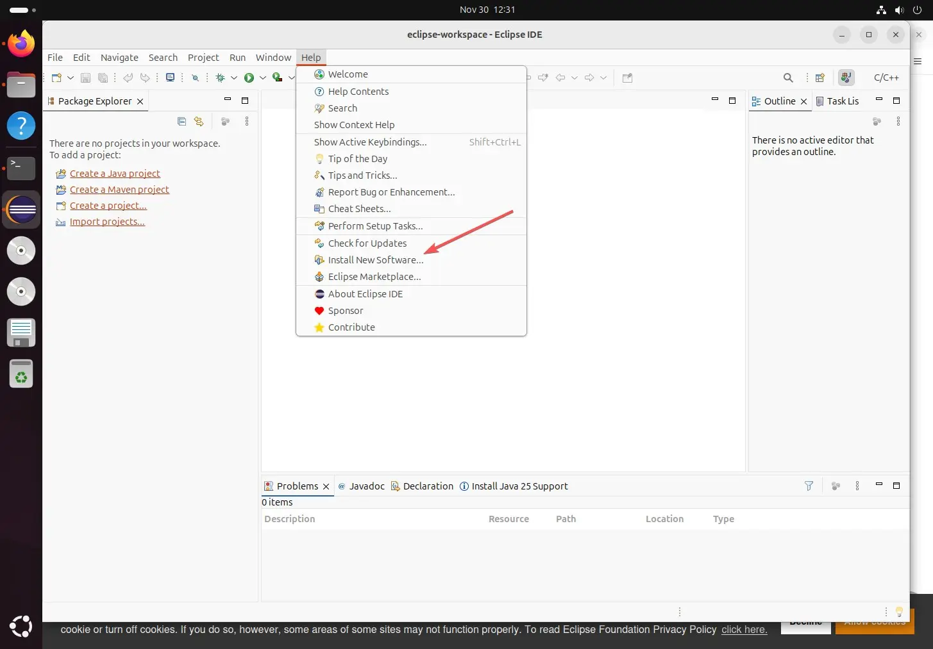This screenshot has width=933, height=649.
Task: Switch to the Task List tab
Action: click(x=837, y=101)
